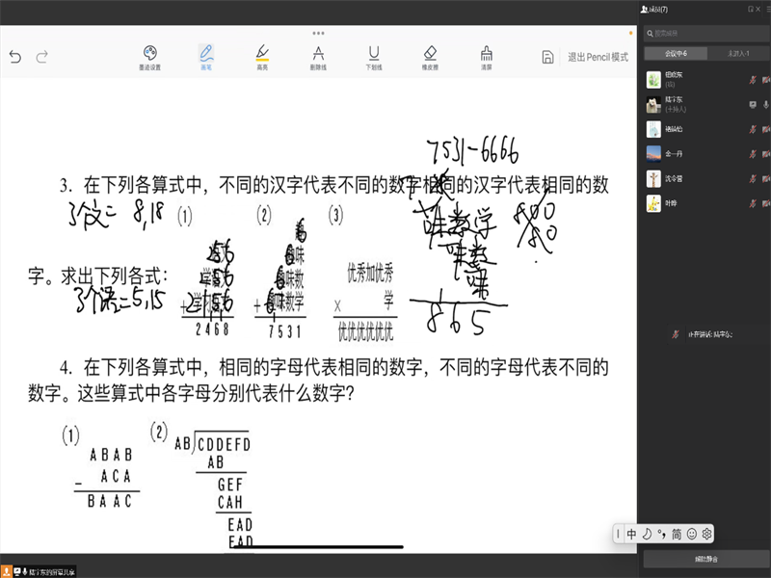
Task: Select the eraser (橡皮擦) tool
Action: [430, 56]
